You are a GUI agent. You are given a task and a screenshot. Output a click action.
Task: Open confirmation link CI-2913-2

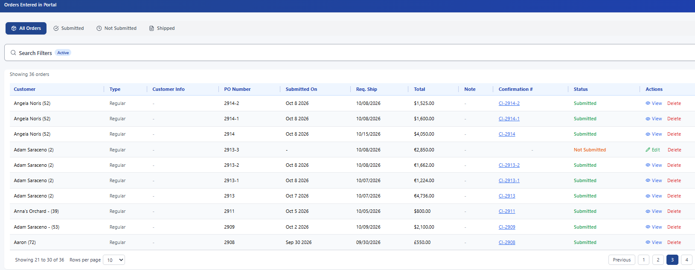pos(509,165)
